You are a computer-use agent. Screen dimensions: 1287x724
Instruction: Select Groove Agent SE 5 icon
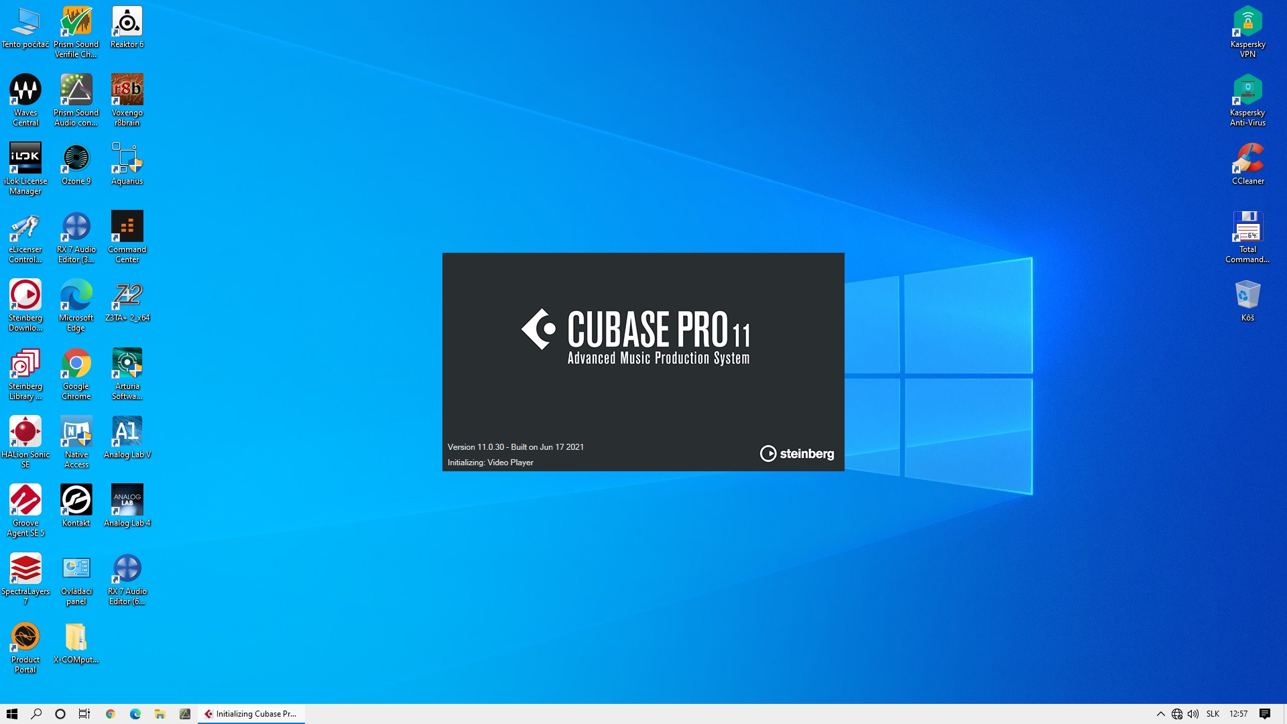(x=25, y=511)
